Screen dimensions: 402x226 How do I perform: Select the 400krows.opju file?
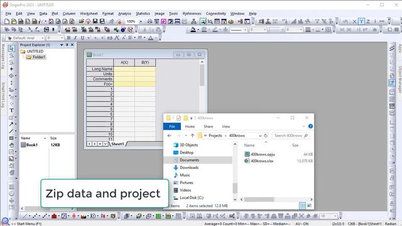[x=263, y=154]
